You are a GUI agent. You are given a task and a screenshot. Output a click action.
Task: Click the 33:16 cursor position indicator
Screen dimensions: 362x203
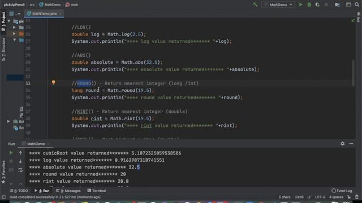(x=299, y=197)
